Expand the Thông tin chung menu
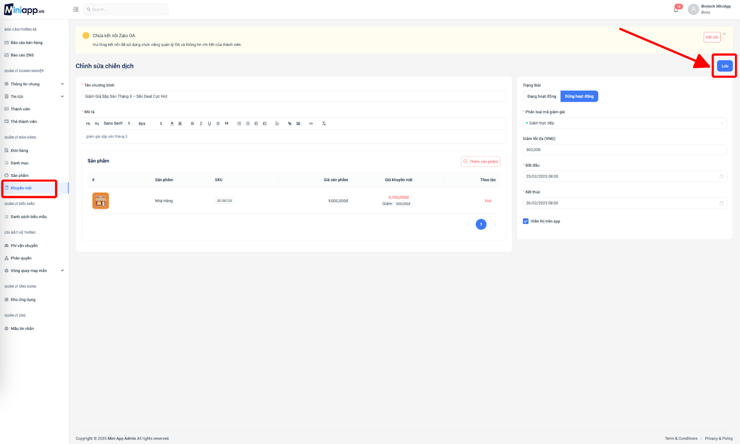740x444 pixels. point(34,84)
